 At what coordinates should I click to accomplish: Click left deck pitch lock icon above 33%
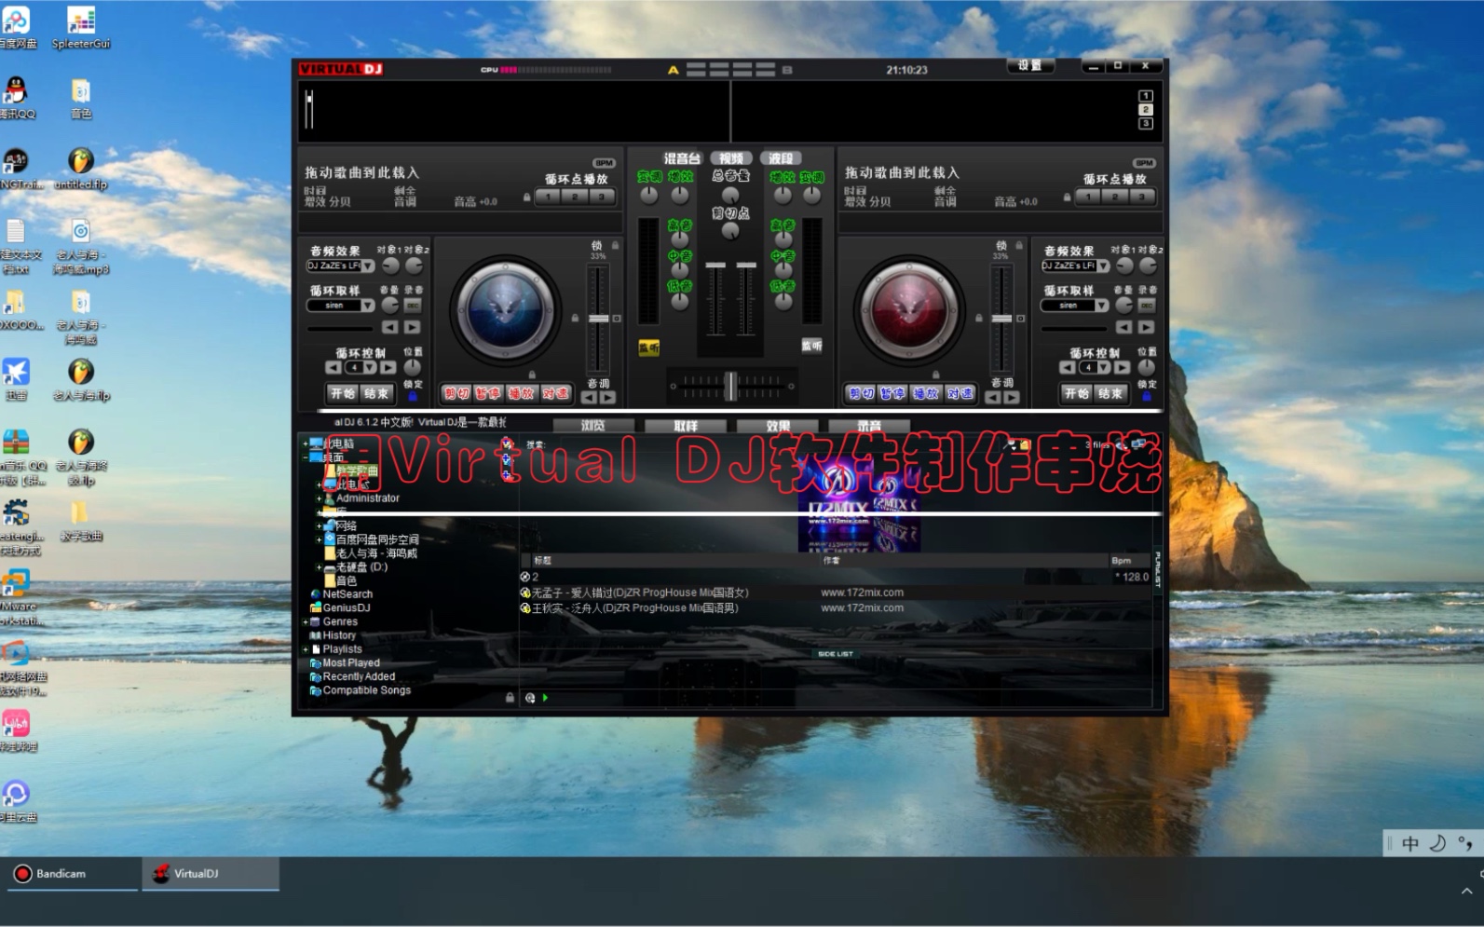(614, 246)
